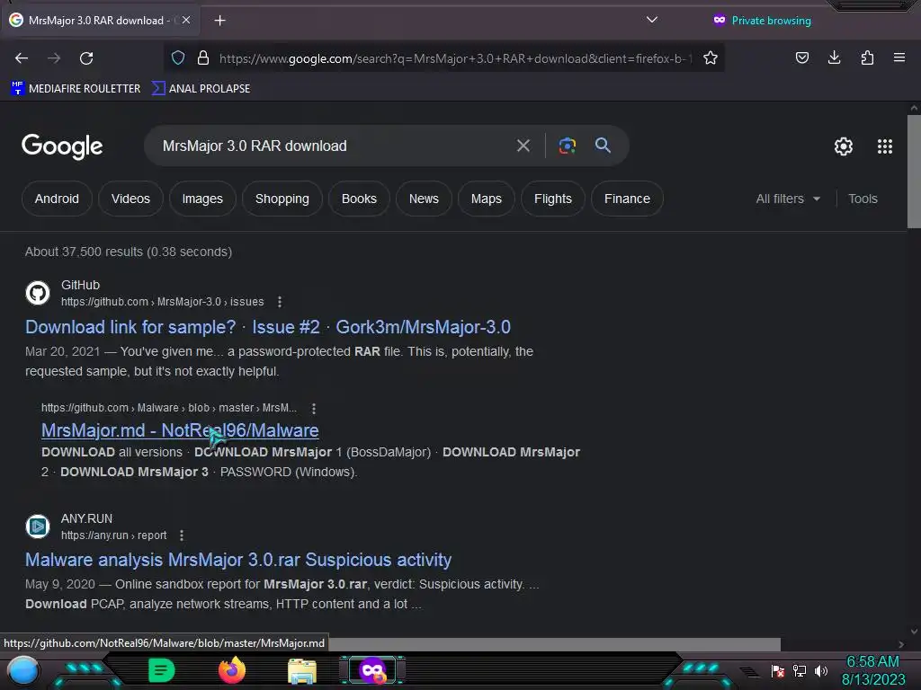Open Firefox application hamburger menu
Screen dimensions: 921x690
coord(899,57)
